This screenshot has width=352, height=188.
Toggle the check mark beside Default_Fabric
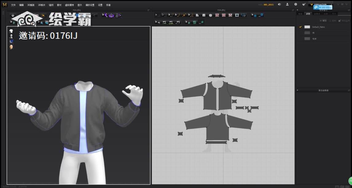point(300,27)
